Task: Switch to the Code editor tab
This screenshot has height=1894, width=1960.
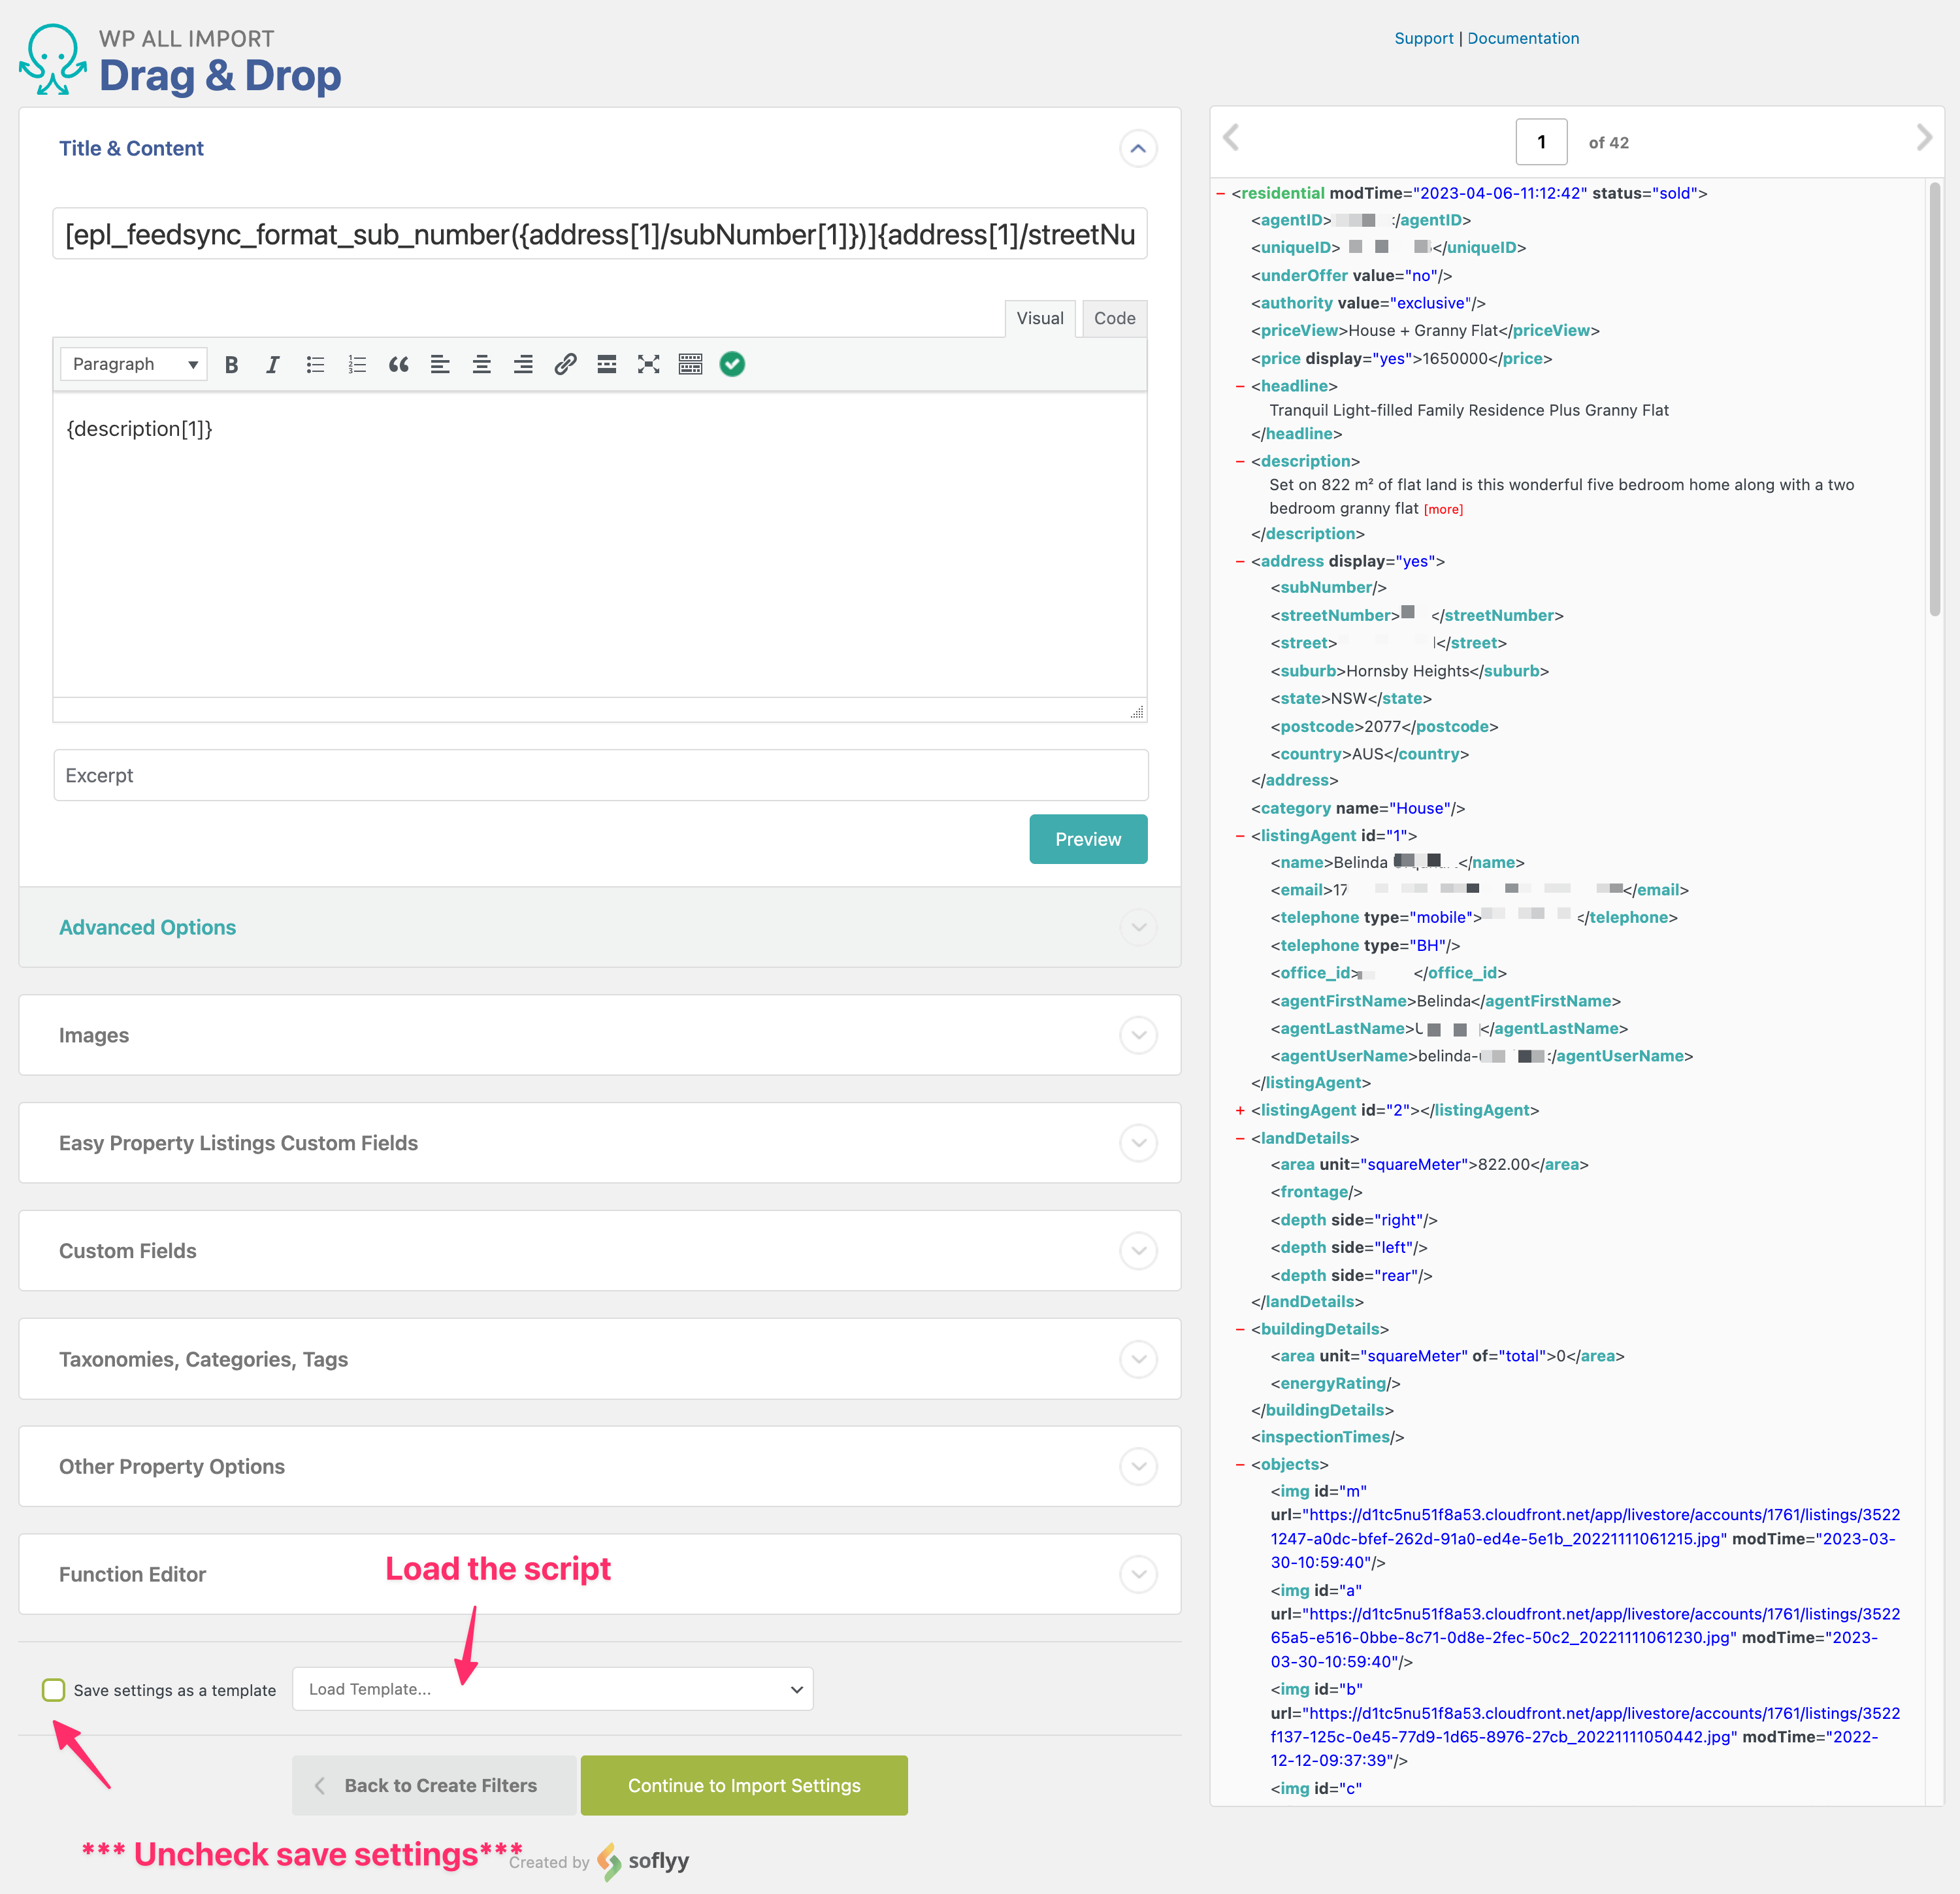Action: coord(1114,318)
